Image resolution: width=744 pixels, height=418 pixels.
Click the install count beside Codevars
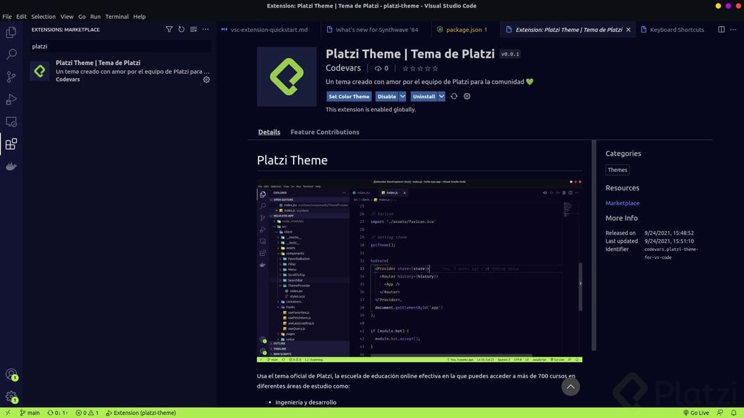[381, 69]
